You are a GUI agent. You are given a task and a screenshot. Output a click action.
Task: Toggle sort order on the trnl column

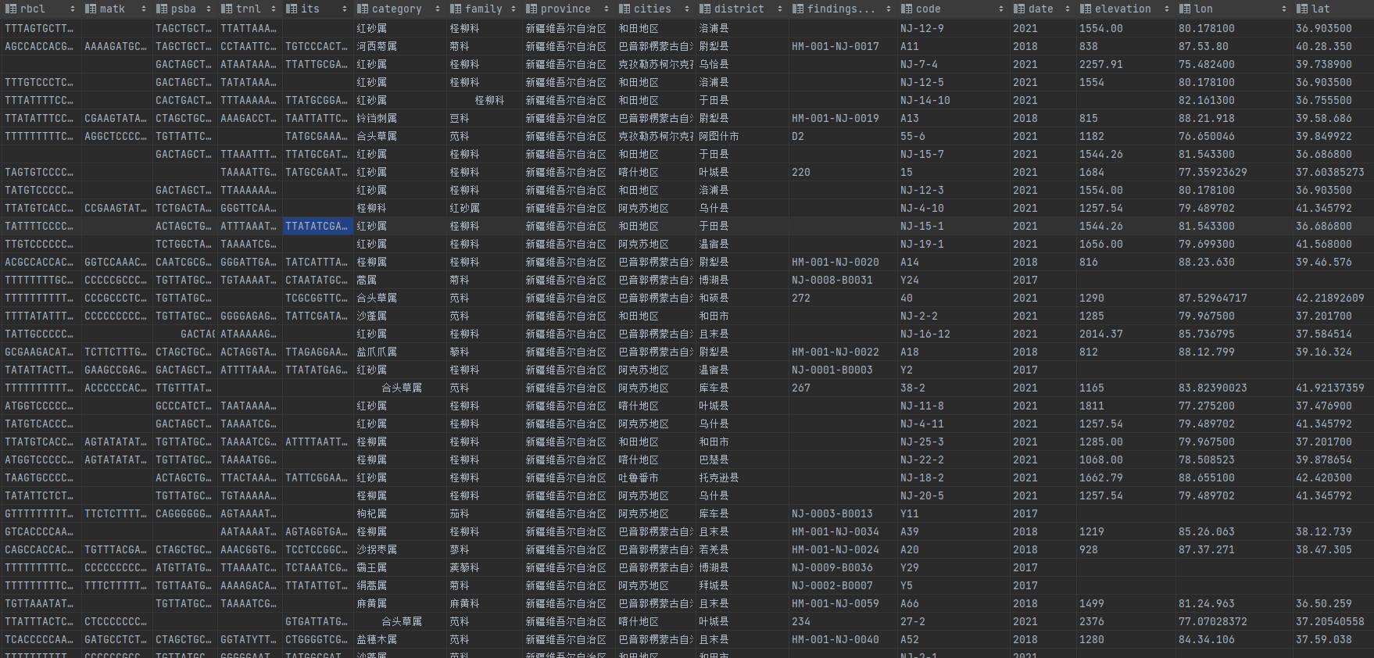[x=273, y=9]
